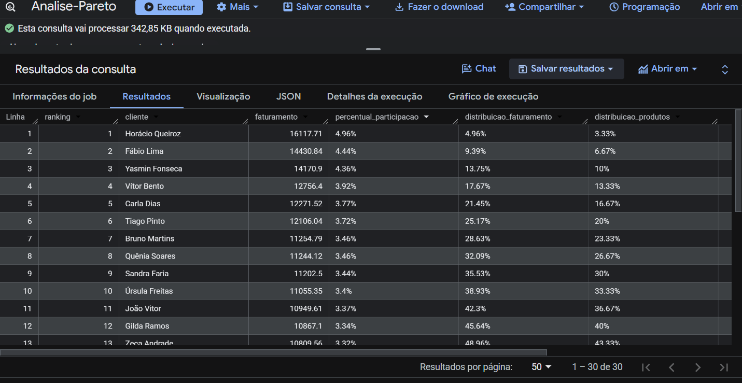Run the query with Executar
The image size is (742, 383).
(169, 7)
